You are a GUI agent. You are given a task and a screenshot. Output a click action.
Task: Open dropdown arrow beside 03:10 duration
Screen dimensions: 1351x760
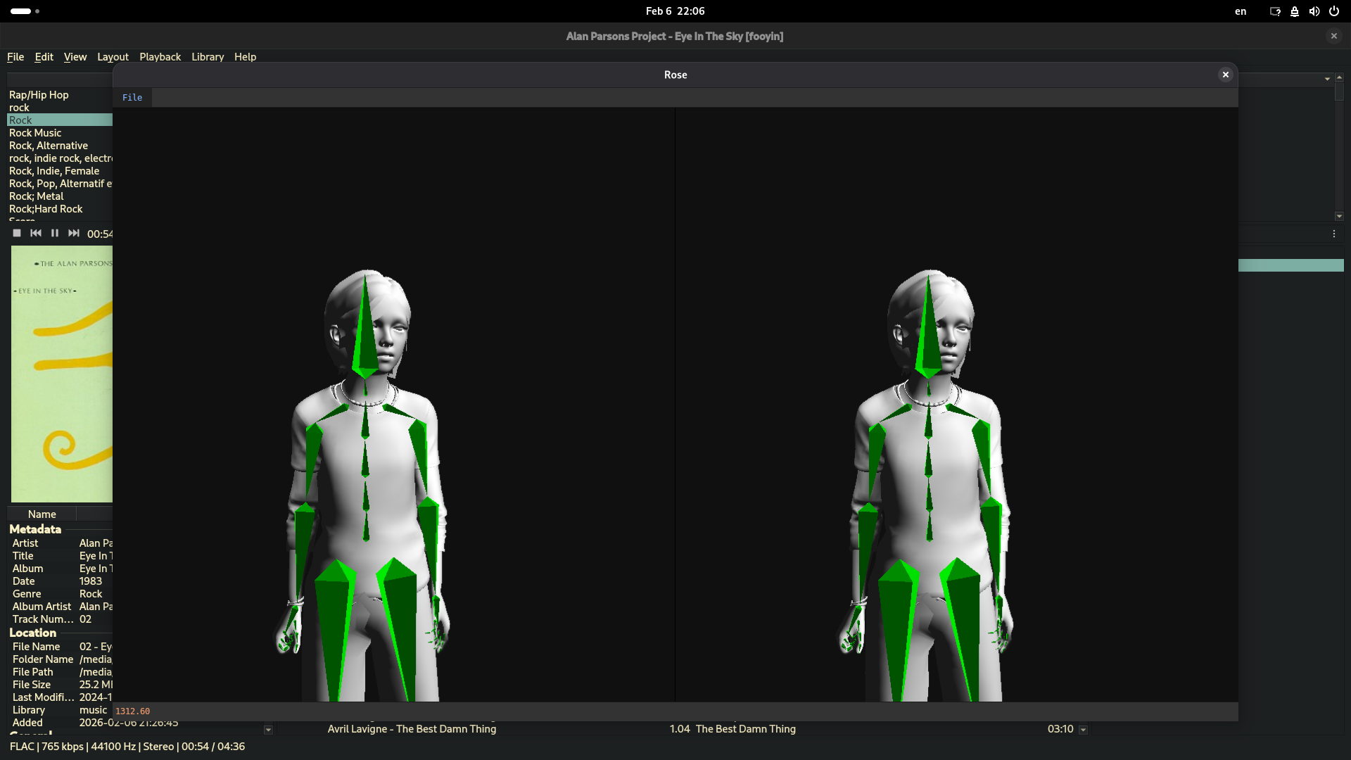[1083, 730]
